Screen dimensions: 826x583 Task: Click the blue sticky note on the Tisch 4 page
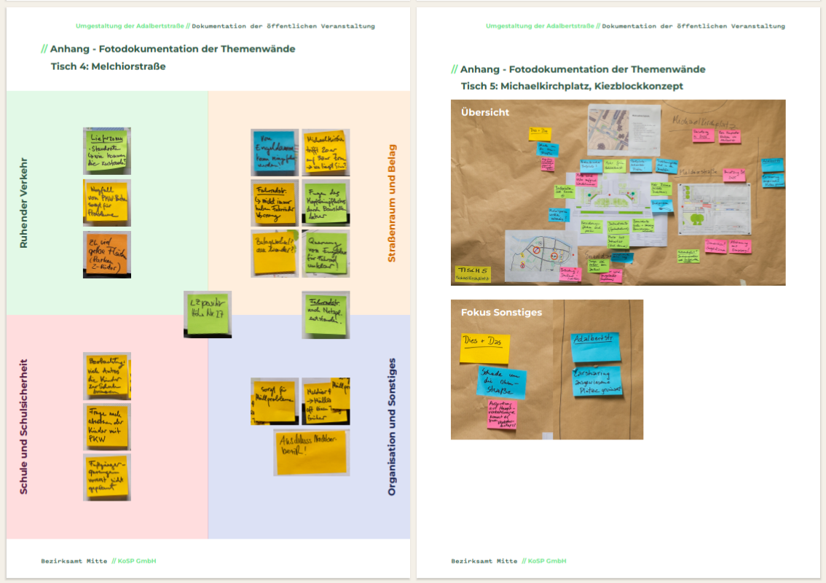[274, 152]
